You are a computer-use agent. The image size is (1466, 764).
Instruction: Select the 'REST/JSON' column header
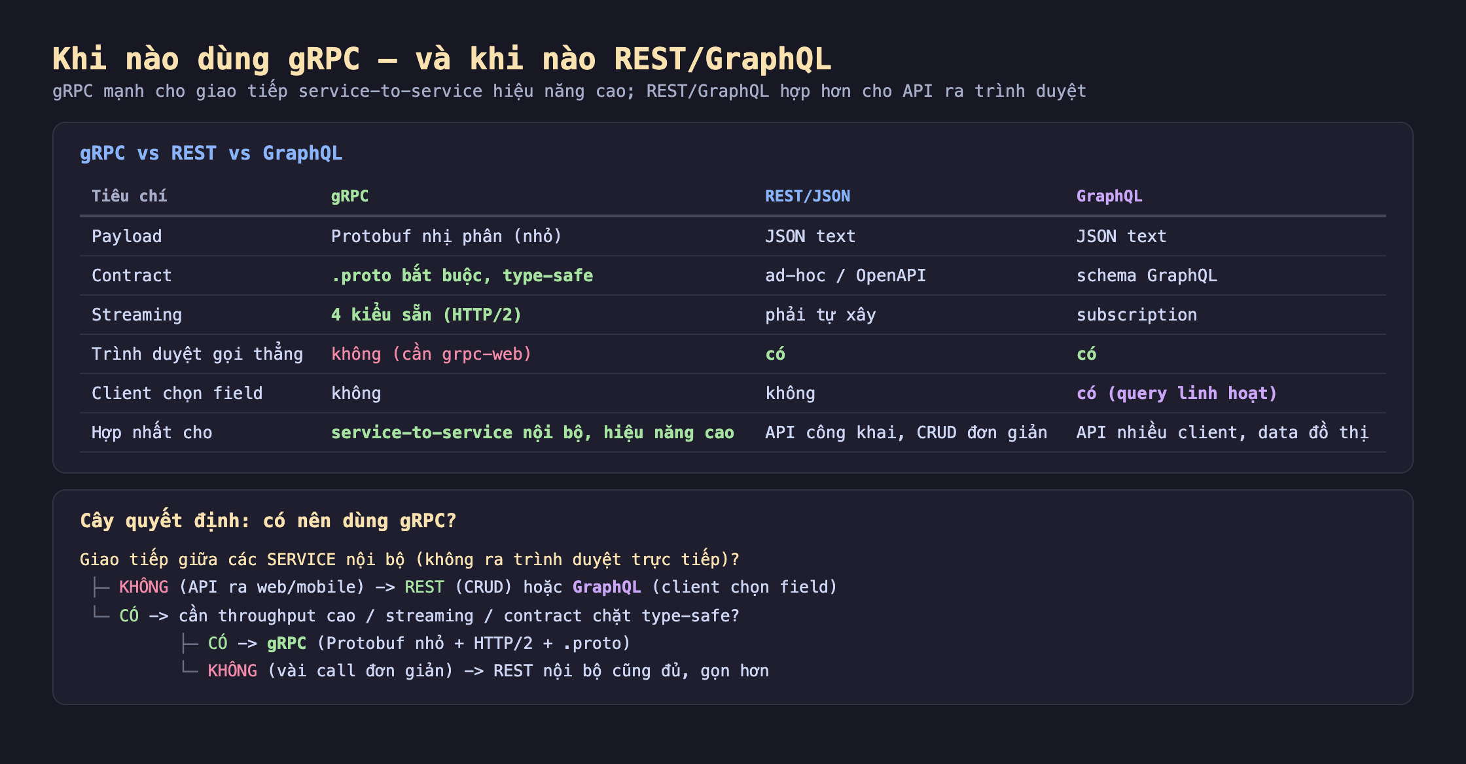point(808,196)
